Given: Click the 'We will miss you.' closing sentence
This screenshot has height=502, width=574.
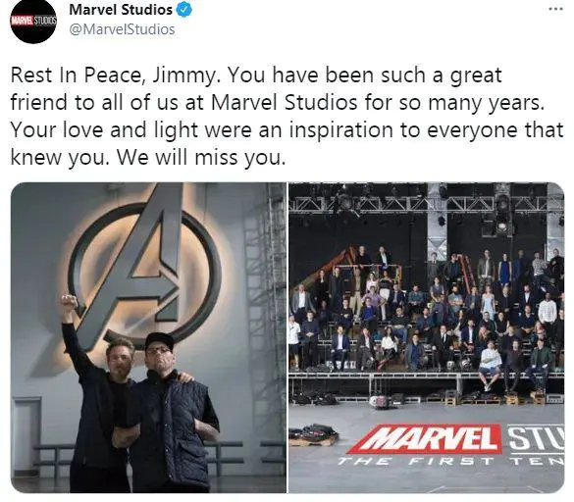Looking at the screenshot, I should [200, 158].
